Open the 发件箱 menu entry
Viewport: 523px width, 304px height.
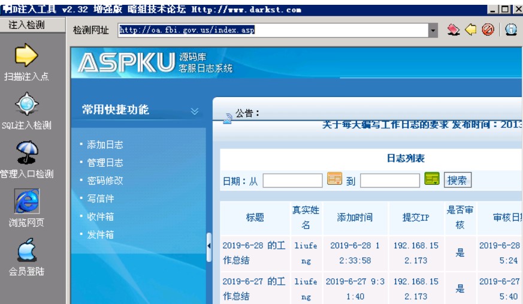point(101,235)
